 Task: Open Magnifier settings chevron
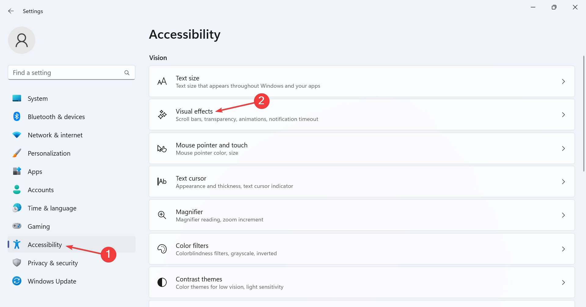563,215
